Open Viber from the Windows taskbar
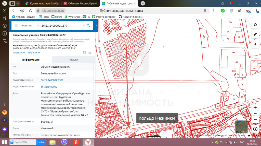 point(64,142)
